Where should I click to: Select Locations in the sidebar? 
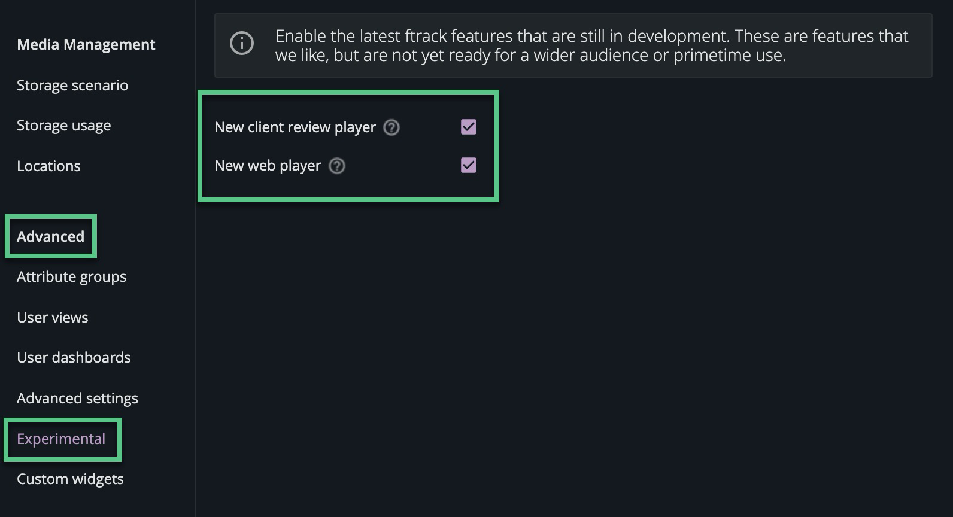pyautogui.click(x=48, y=166)
